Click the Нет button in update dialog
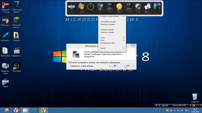 pyautogui.click(x=128, y=66)
